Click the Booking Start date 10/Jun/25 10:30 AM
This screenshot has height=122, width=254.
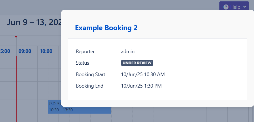tap(143, 74)
